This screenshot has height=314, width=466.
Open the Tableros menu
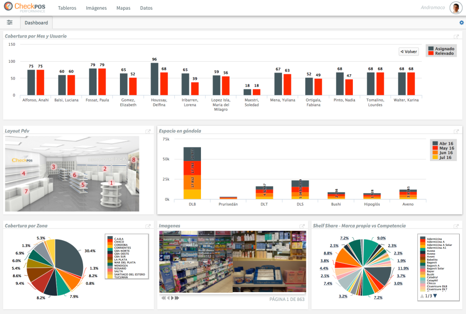pyautogui.click(x=67, y=8)
